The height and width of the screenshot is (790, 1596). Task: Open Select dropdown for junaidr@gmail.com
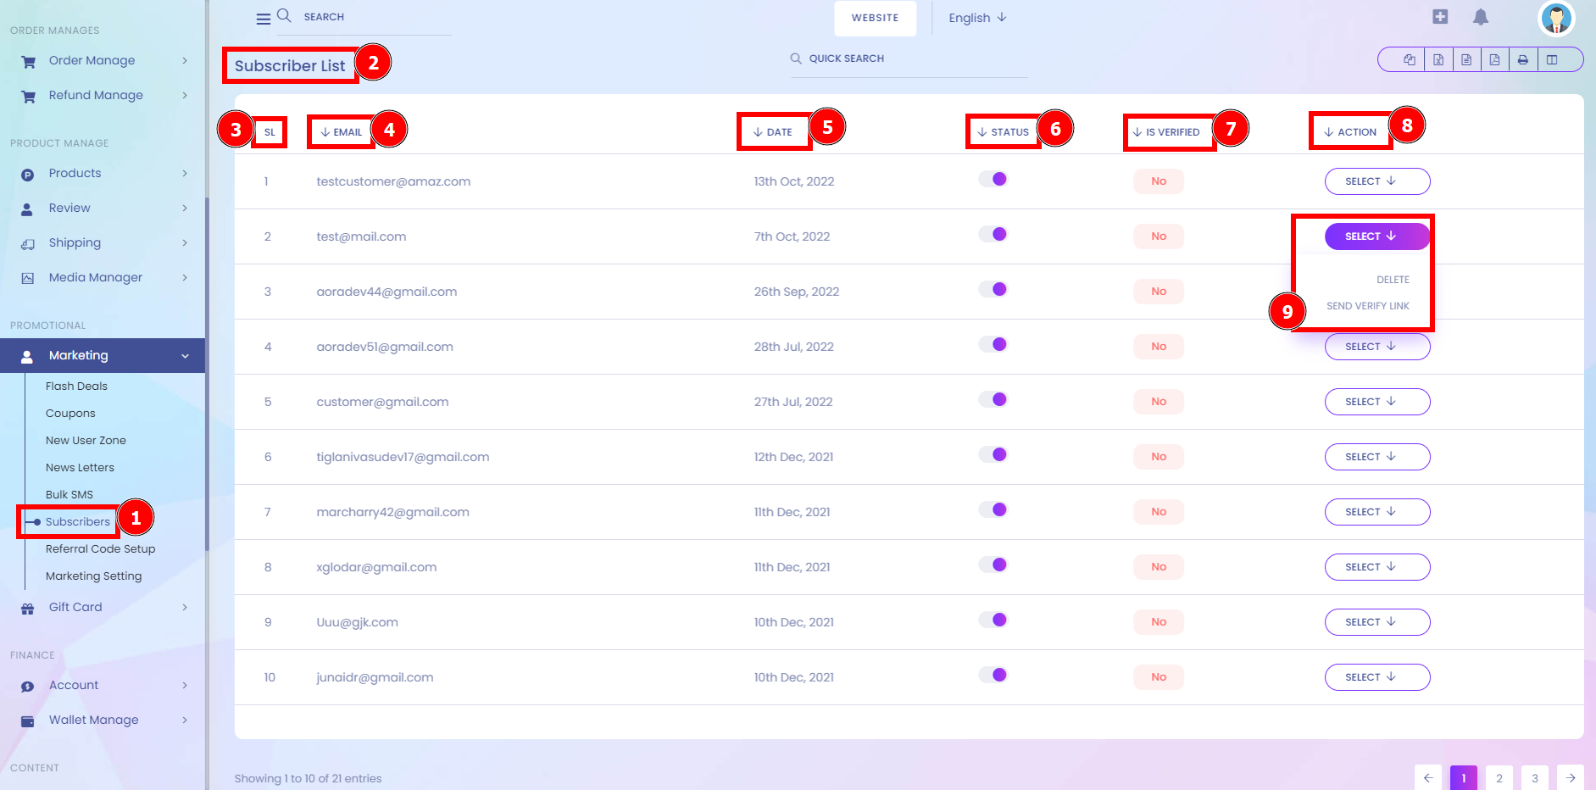[x=1377, y=677]
